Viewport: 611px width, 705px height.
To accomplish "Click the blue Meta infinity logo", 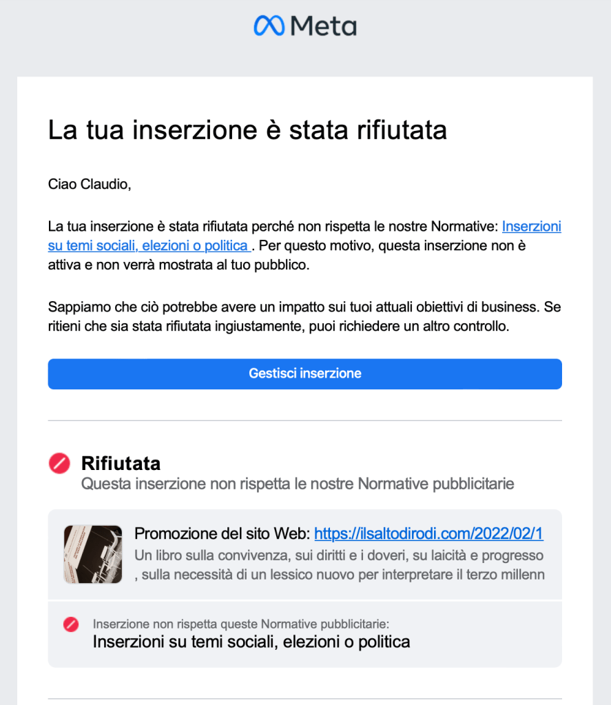I will (x=269, y=25).
